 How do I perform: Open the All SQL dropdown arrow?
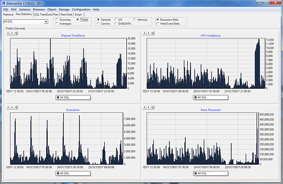click(46, 22)
